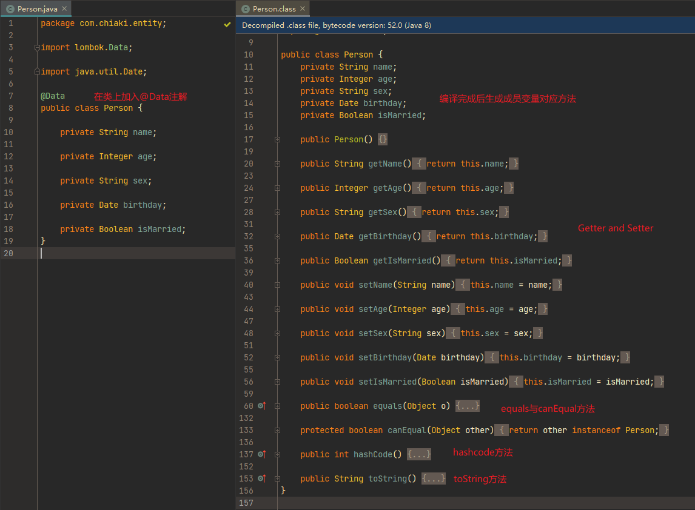The image size is (695, 510).
Task: Click the class icon on Person.class tab
Action: click(x=246, y=9)
